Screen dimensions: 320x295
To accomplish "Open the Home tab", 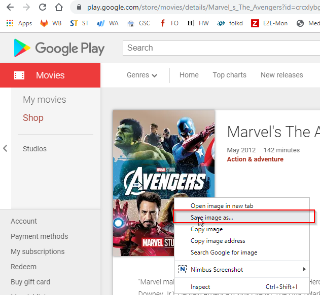I will pos(189,75).
